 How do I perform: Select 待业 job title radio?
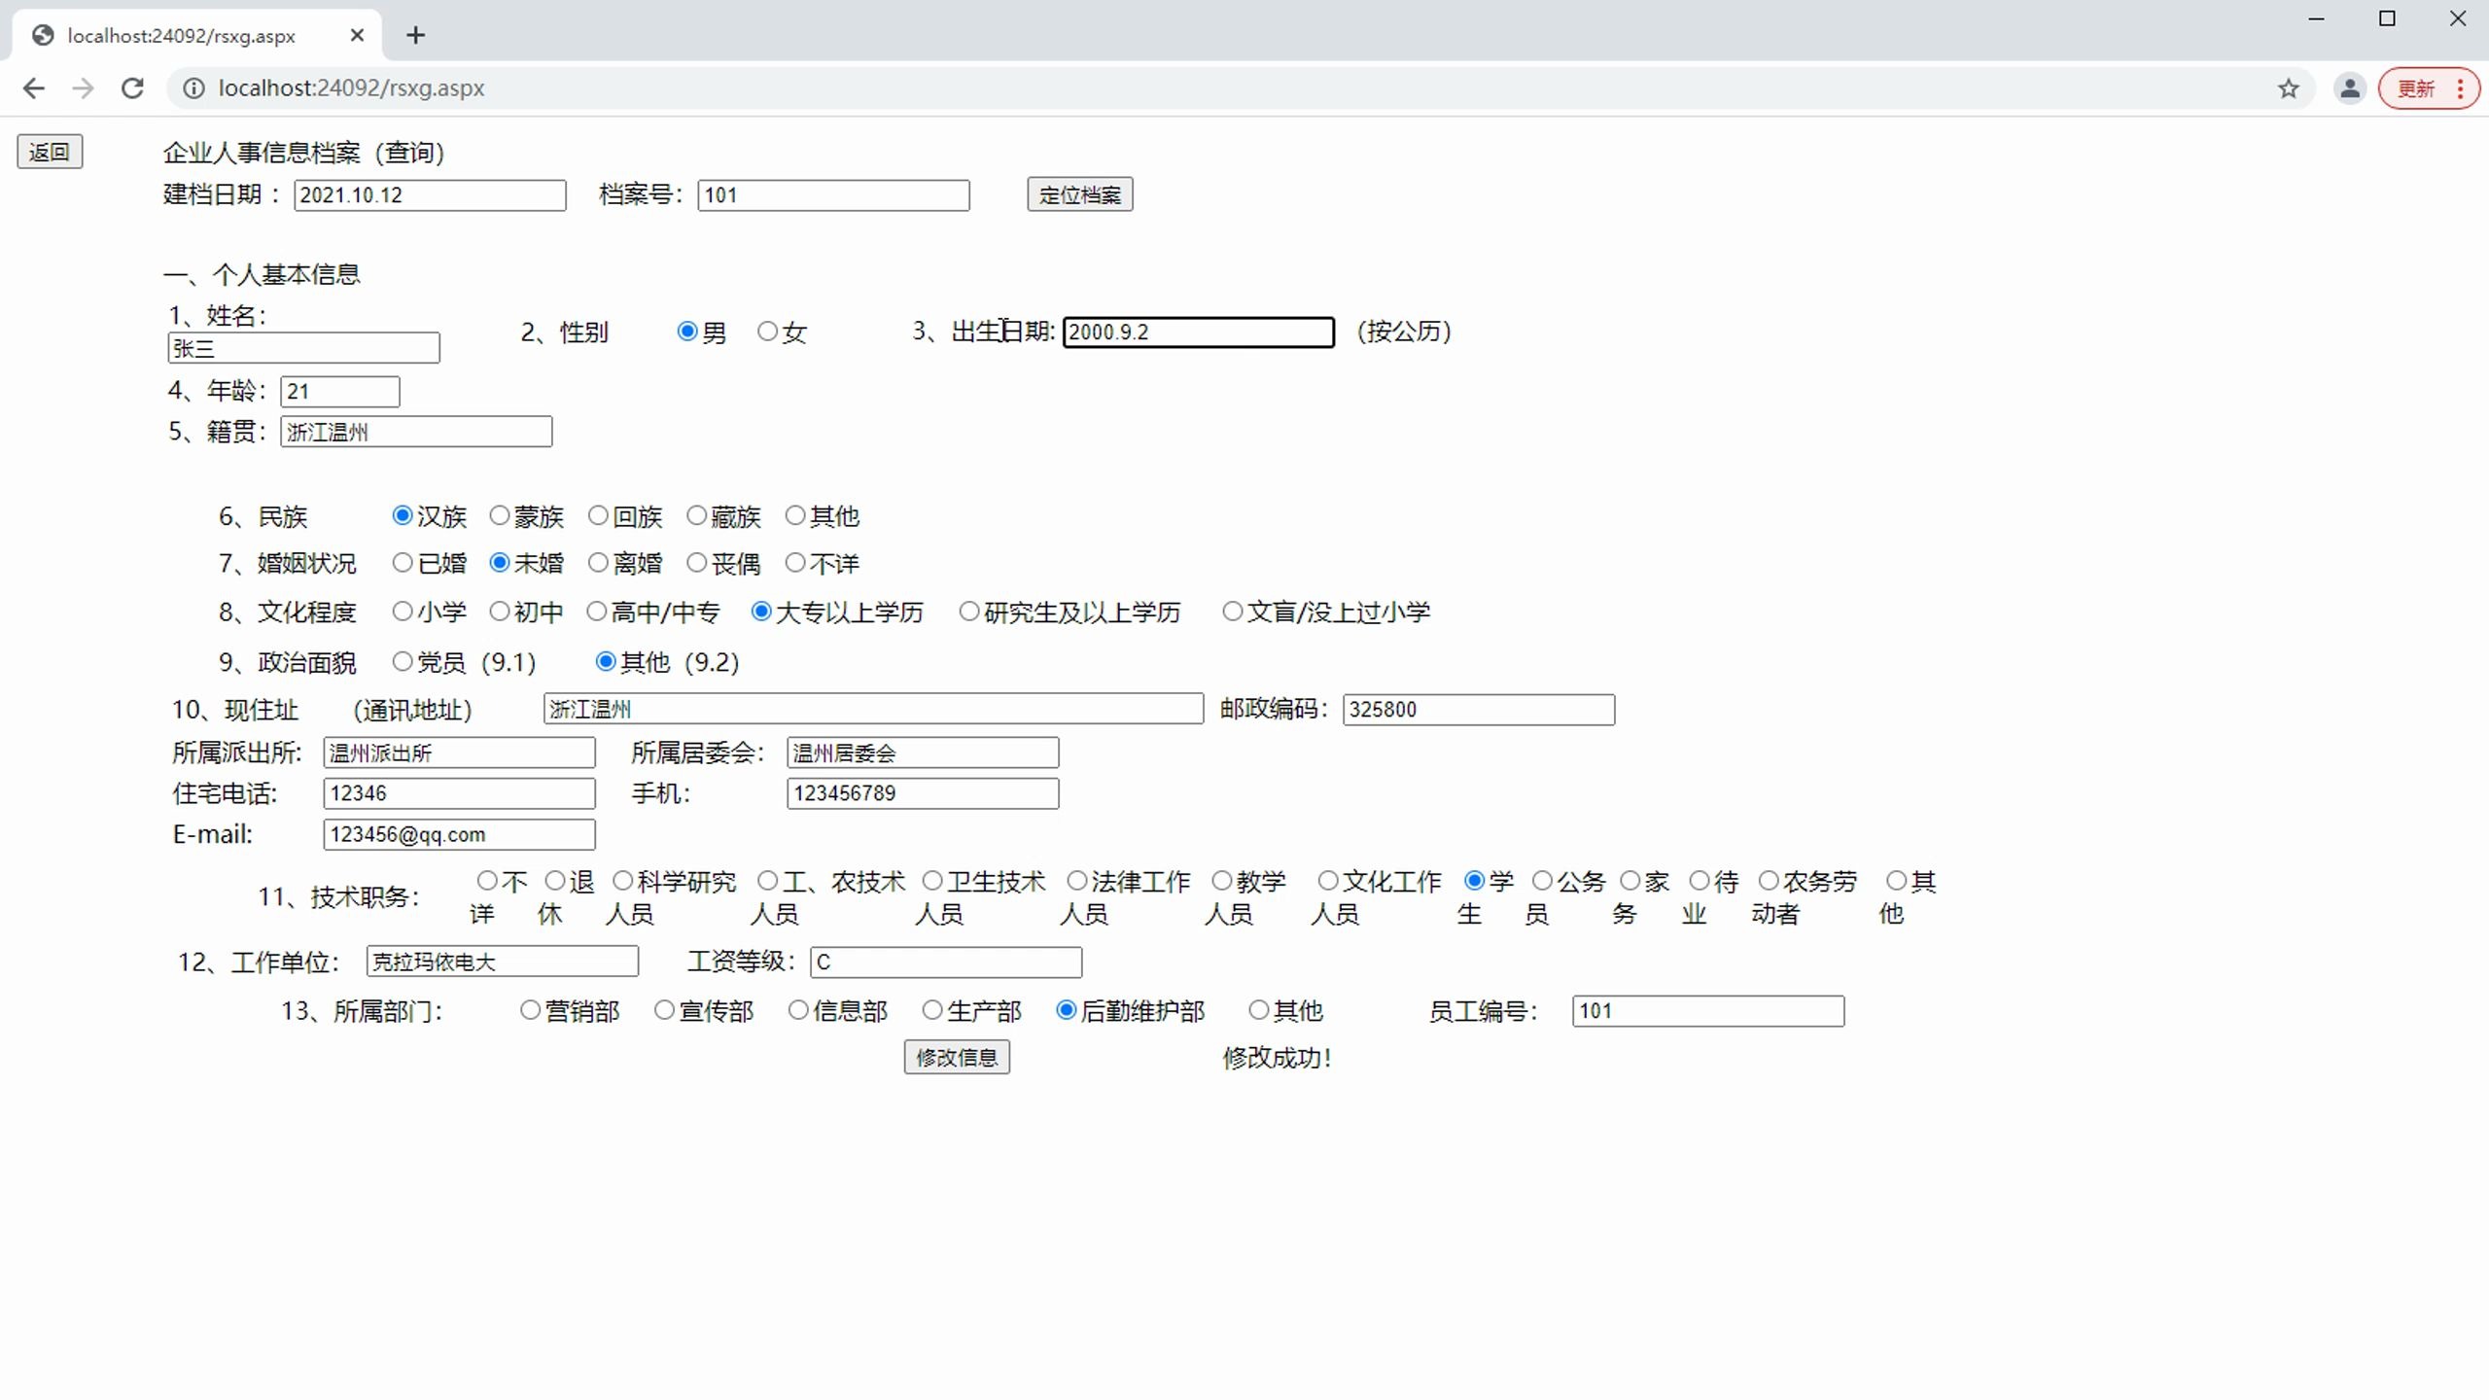[x=1699, y=880]
